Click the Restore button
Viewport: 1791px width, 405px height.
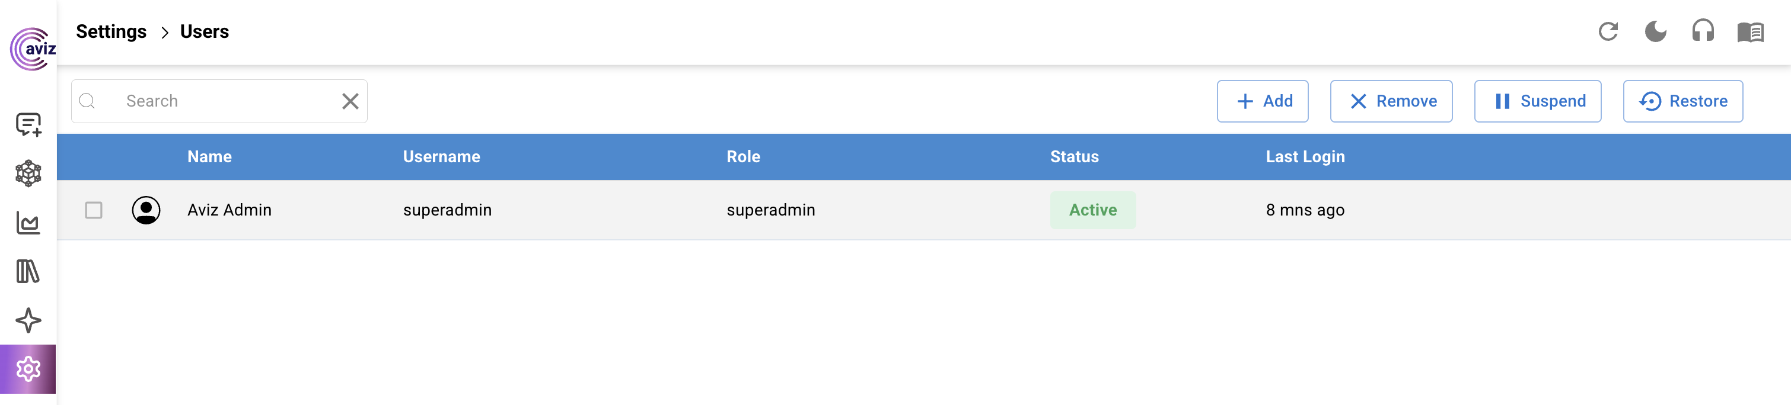tap(1682, 101)
